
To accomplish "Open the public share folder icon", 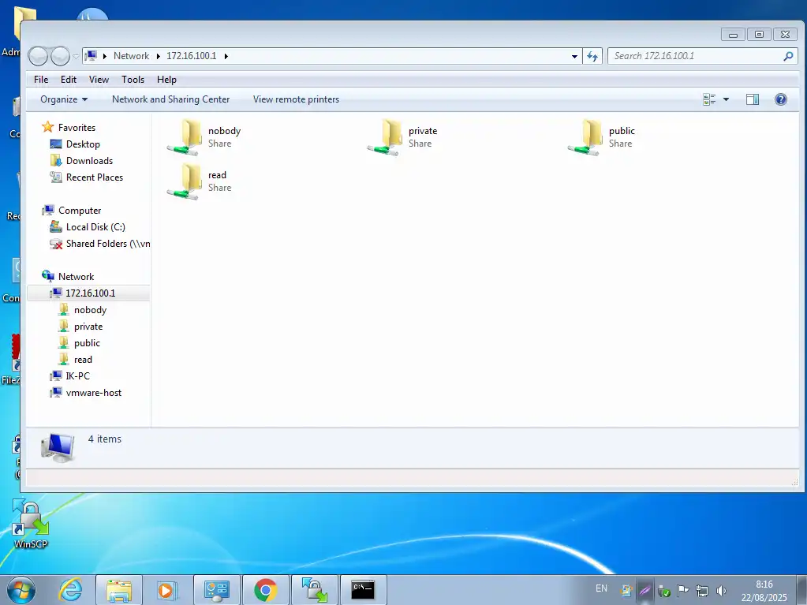I will click(586, 136).
